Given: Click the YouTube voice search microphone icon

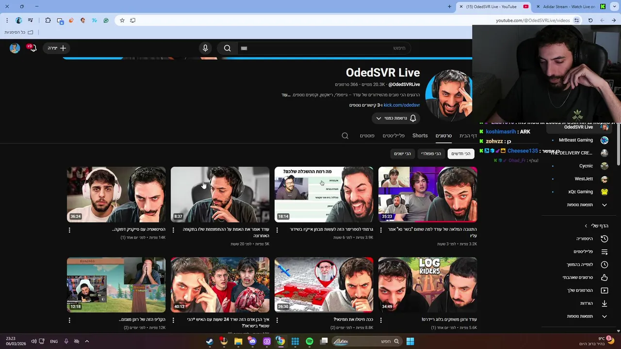Looking at the screenshot, I should (205, 48).
